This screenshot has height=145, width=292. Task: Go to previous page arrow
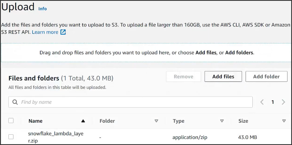click(262, 102)
